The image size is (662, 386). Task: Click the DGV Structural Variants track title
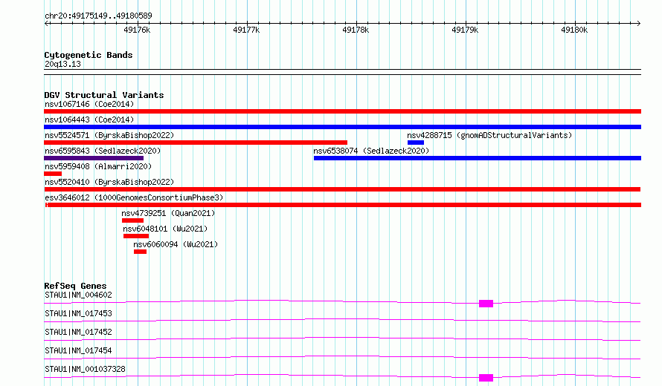104,95
